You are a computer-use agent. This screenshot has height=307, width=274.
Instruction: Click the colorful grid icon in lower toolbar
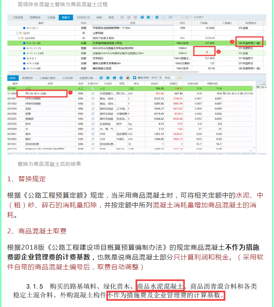click(x=128, y=78)
